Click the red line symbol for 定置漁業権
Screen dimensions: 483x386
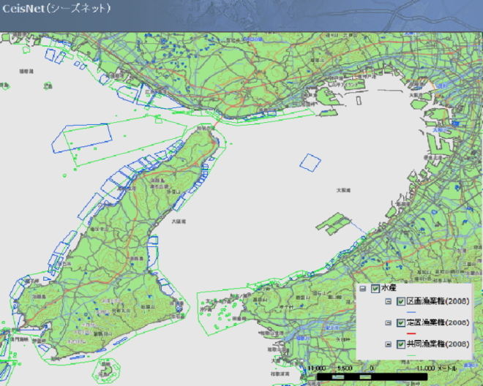click(411, 333)
